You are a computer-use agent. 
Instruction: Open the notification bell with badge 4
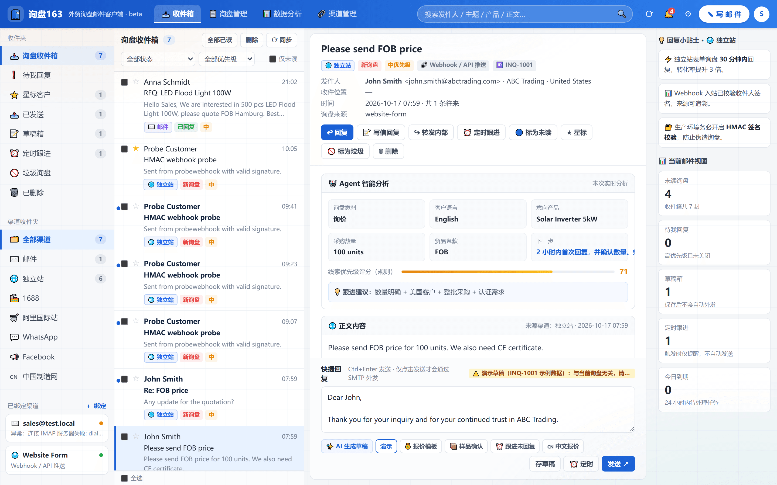point(669,14)
